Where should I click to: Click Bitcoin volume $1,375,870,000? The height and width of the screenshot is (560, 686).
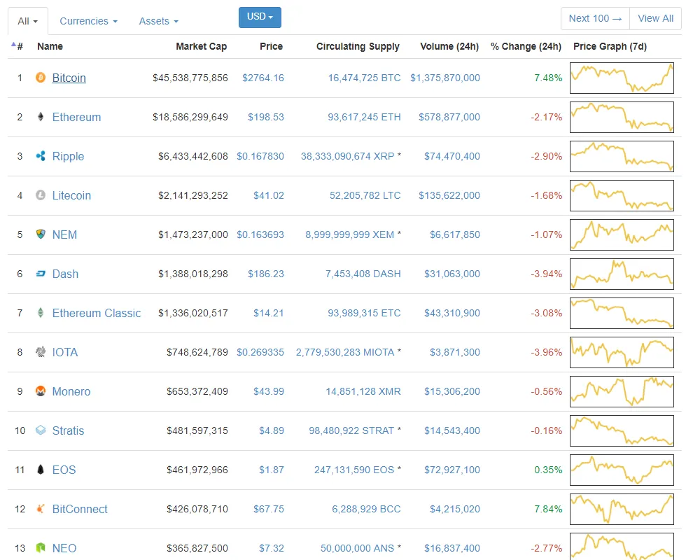click(445, 78)
